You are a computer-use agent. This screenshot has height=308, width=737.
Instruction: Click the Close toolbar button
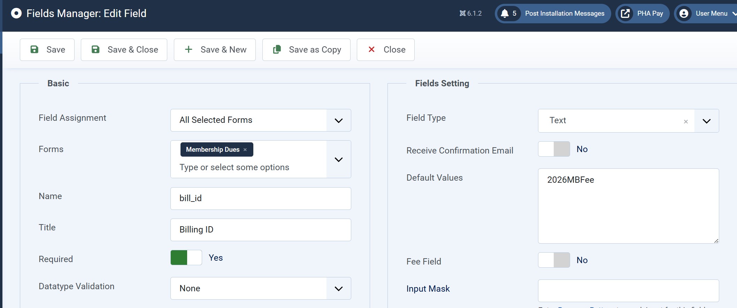pyautogui.click(x=386, y=50)
